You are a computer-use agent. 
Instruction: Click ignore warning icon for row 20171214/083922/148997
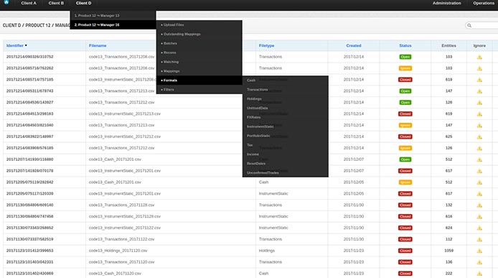click(x=479, y=136)
